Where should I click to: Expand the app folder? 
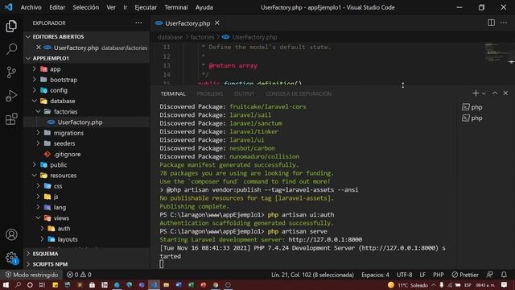point(87,69)
